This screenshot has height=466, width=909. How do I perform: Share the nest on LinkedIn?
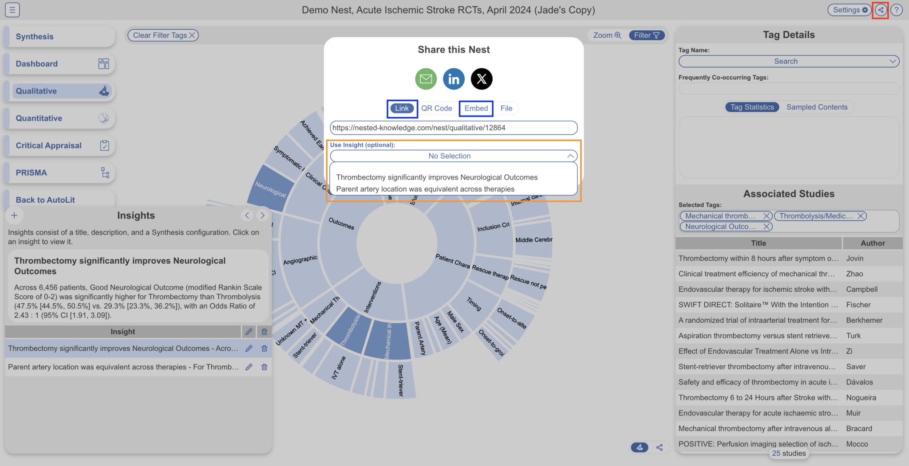454,79
